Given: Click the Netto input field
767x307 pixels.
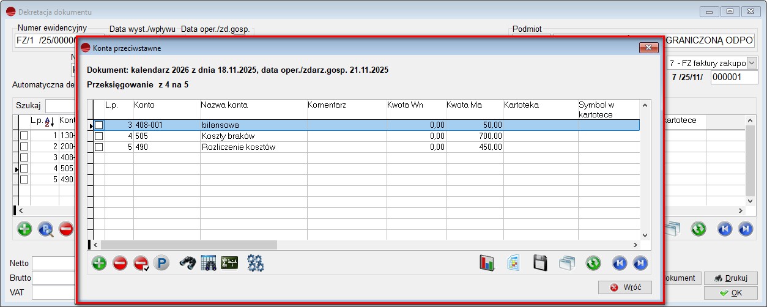Looking at the screenshot, I should pyautogui.click(x=54, y=264).
